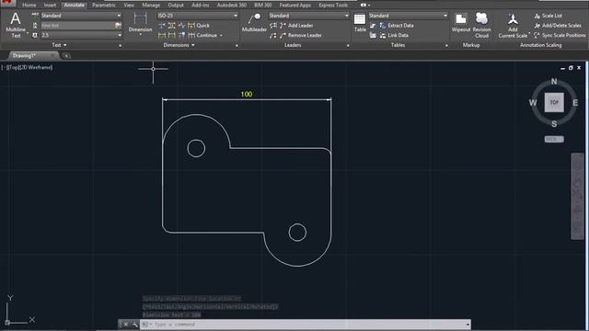
Task: Switch to the Parametric tab
Action: point(104,6)
